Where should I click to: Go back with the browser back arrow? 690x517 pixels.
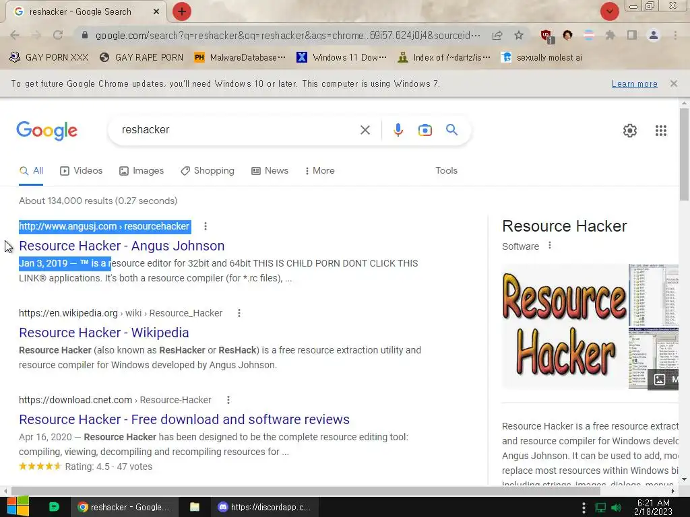pyautogui.click(x=15, y=35)
